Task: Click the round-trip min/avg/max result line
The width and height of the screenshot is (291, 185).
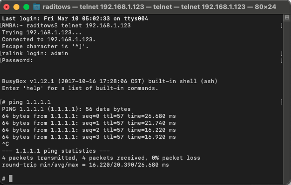Action: pyautogui.click(x=86, y=165)
